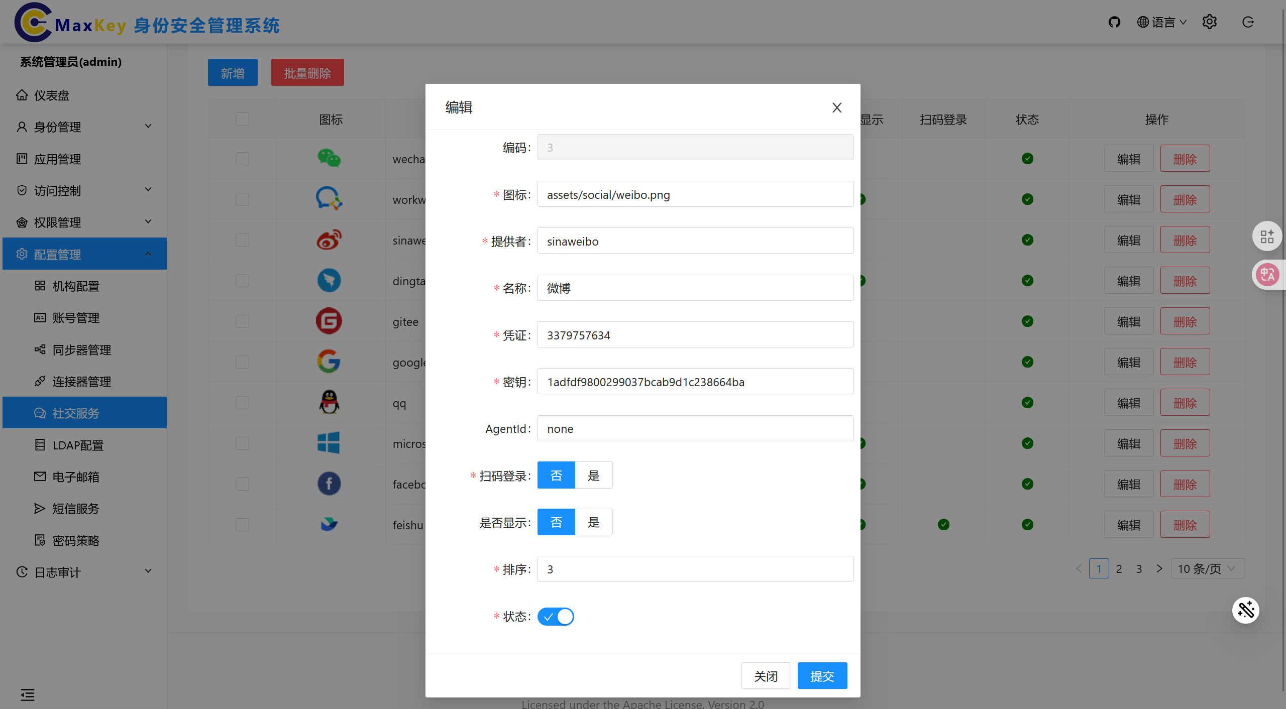
Task: Click the settings gear icon in header
Action: pyautogui.click(x=1209, y=22)
